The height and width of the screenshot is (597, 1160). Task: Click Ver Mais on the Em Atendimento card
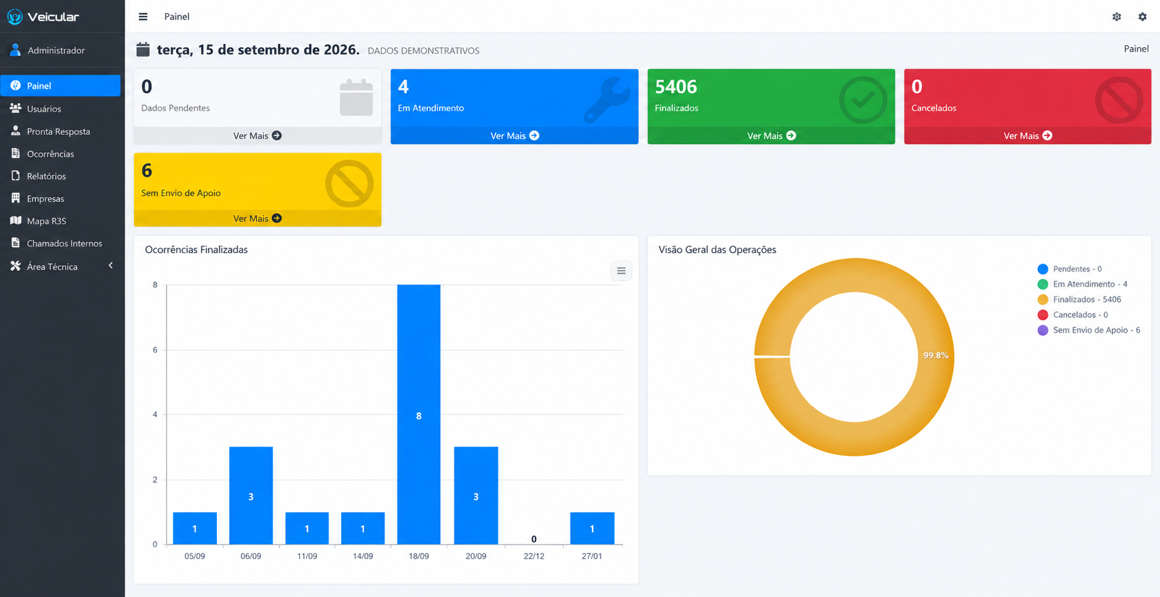(514, 135)
